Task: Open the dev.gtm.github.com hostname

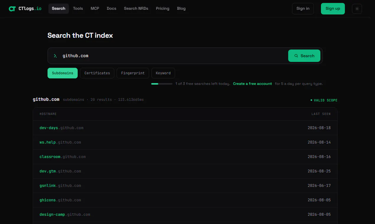Action: pos(60,171)
